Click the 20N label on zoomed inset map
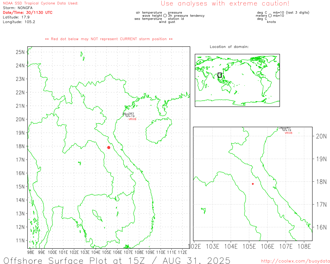The height and width of the screenshot is (264, 330). coord(321,136)
